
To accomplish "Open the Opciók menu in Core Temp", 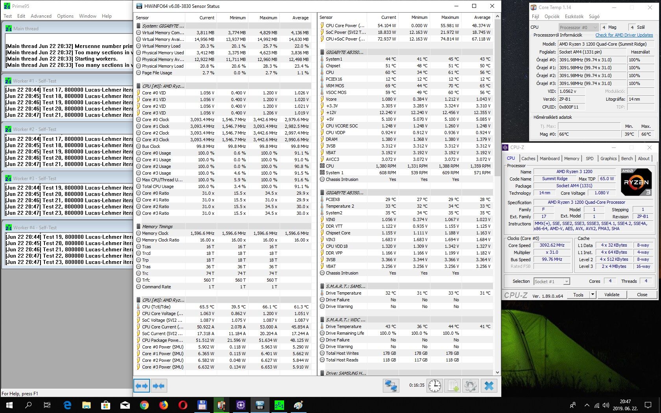I will tap(552, 17).
